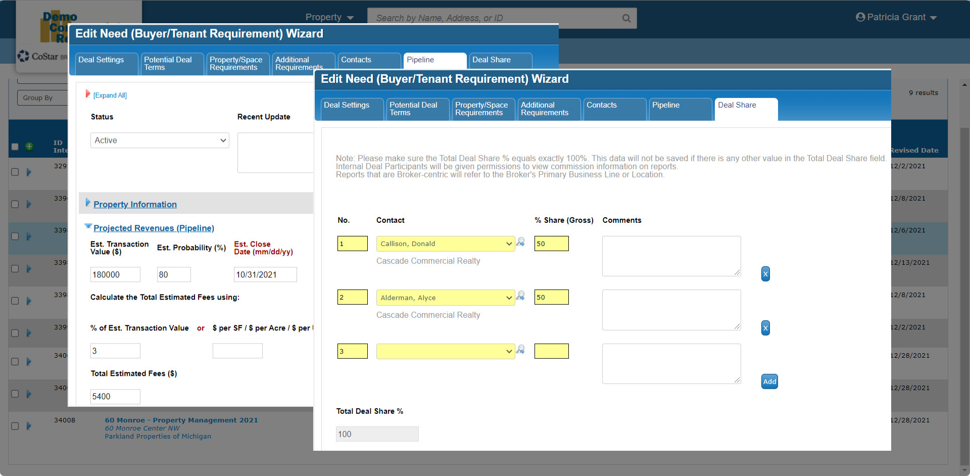Switch to Potential Deal Terms tab in front wizard
The height and width of the screenshot is (476, 970).
(x=417, y=109)
